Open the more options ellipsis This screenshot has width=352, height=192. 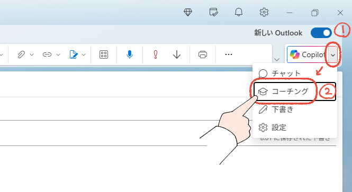pos(229,54)
